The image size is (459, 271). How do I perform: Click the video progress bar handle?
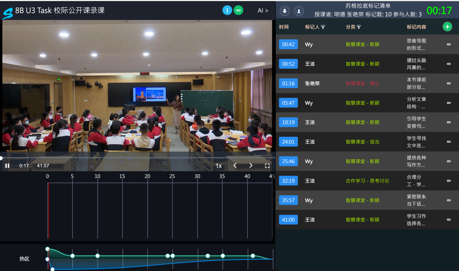coord(1,158)
